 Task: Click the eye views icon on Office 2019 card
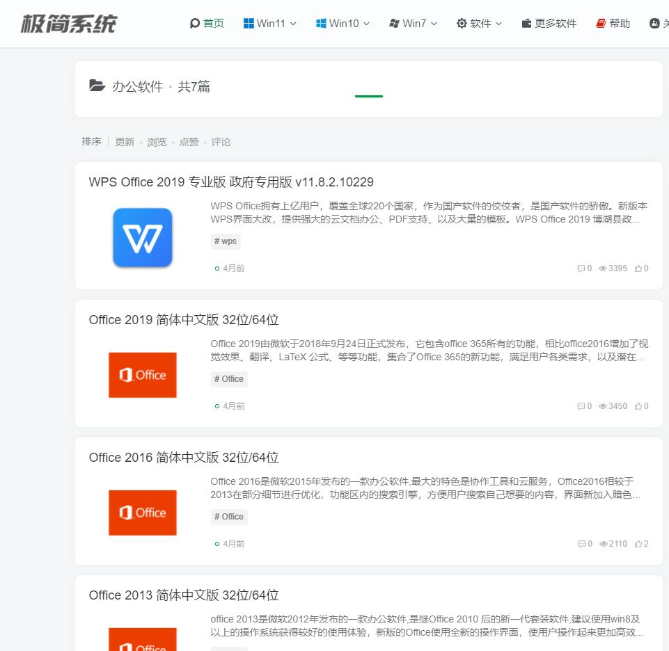603,405
